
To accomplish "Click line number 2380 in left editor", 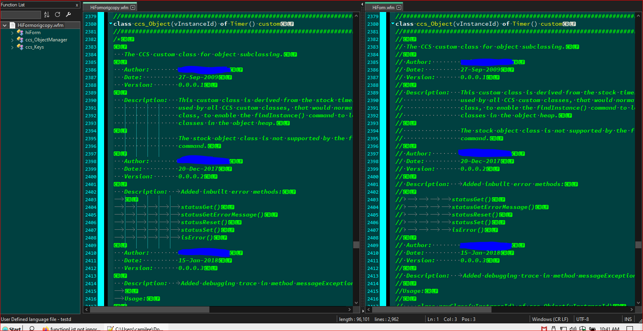I will pyautogui.click(x=91, y=24).
